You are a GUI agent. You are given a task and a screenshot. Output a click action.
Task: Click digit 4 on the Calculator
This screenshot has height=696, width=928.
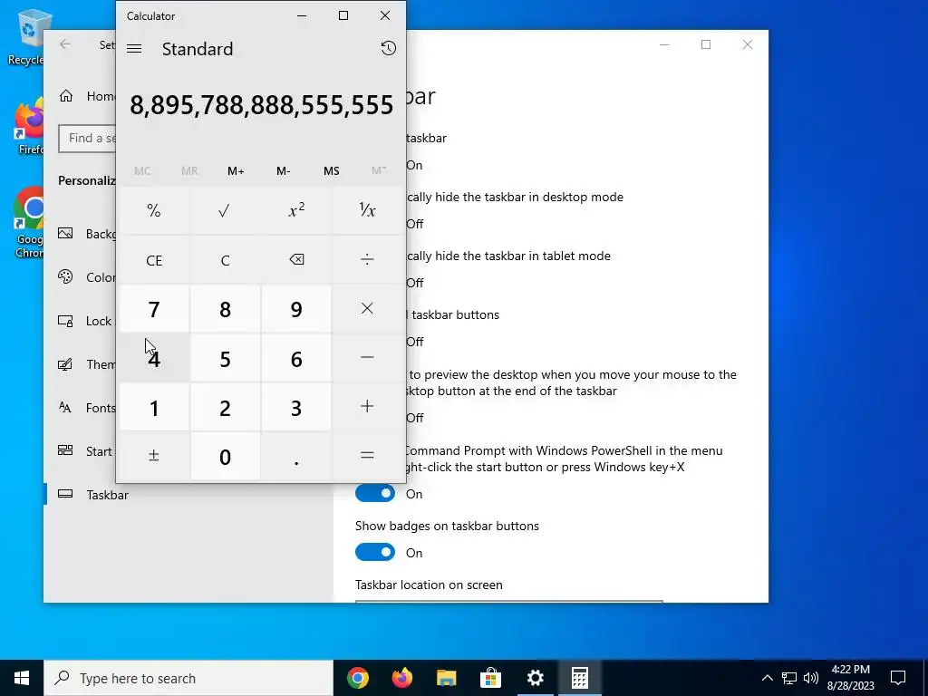click(x=154, y=358)
